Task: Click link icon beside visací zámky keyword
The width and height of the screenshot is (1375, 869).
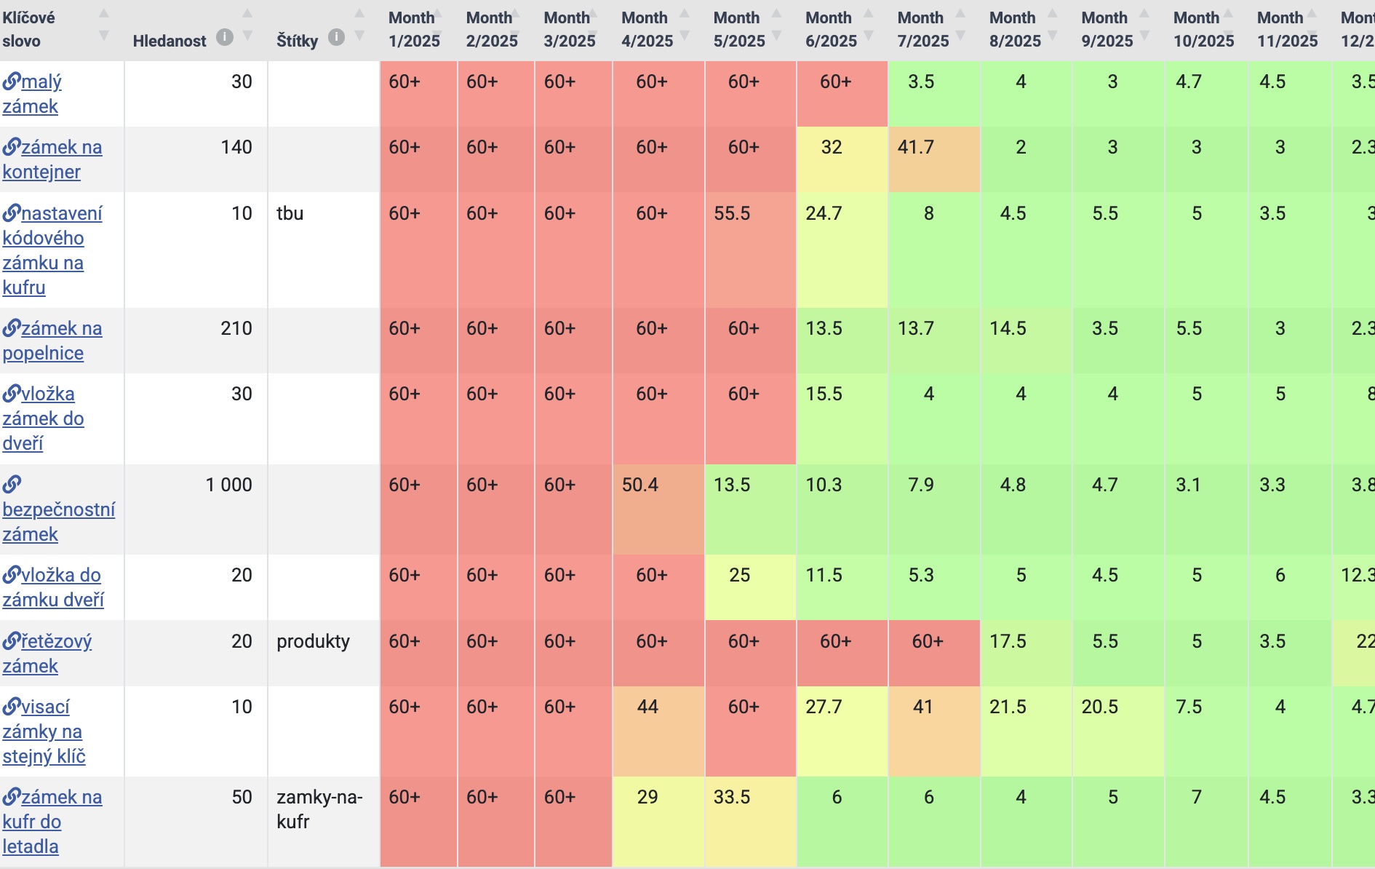Action: tap(11, 707)
